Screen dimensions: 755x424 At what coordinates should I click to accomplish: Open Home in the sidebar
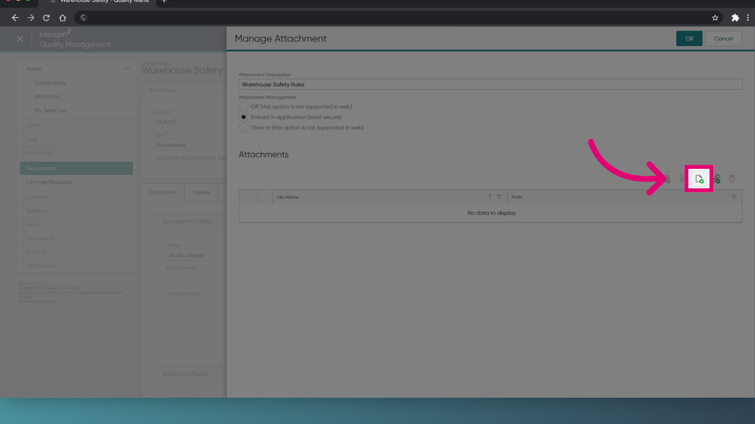34,69
